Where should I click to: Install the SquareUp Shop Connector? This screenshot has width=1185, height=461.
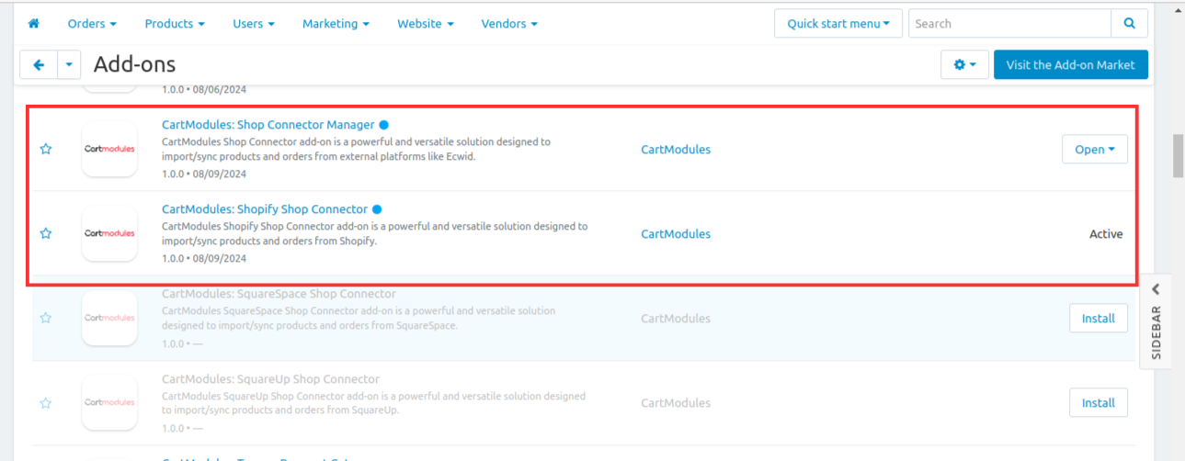(x=1098, y=402)
